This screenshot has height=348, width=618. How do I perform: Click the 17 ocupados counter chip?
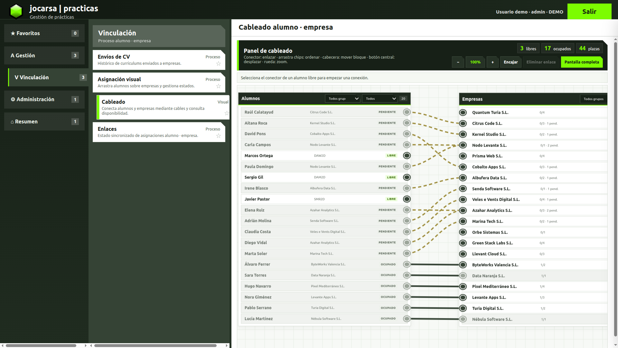pos(557,49)
